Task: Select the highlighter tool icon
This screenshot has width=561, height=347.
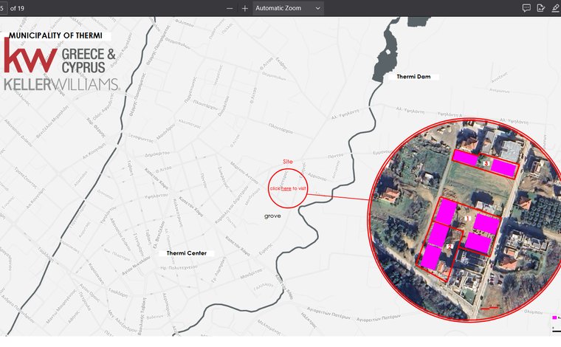Action: point(555,8)
